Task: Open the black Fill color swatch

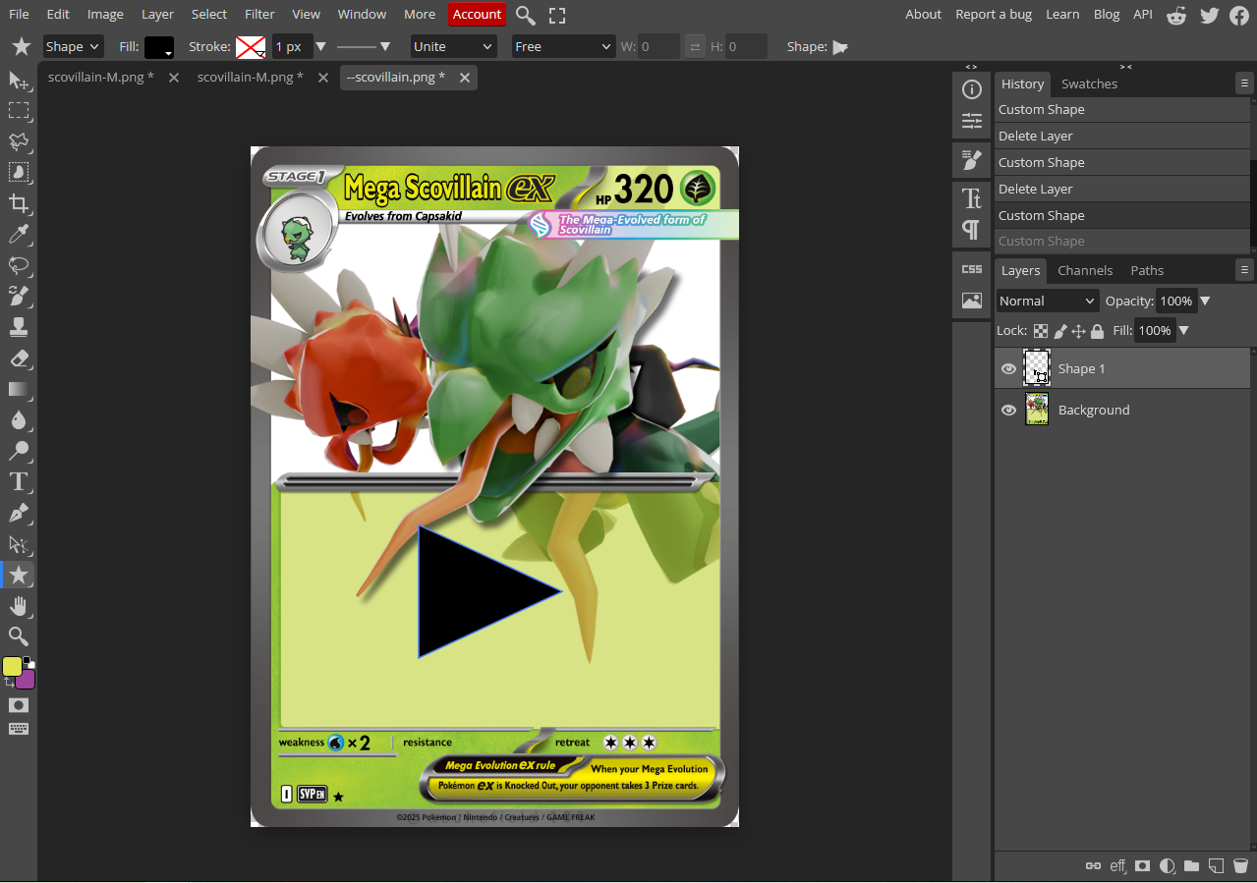Action: coord(159,46)
